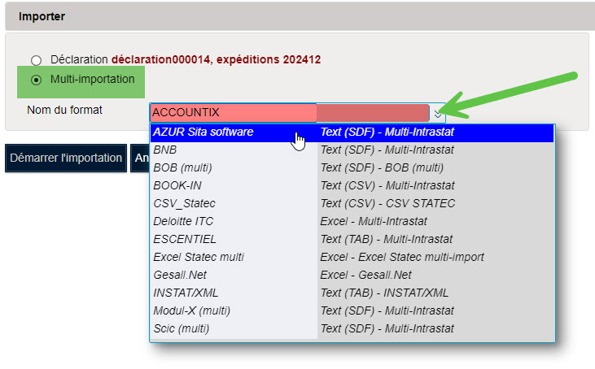
Task: Choose CSV_Statec format option
Action: tap(352, 203)
